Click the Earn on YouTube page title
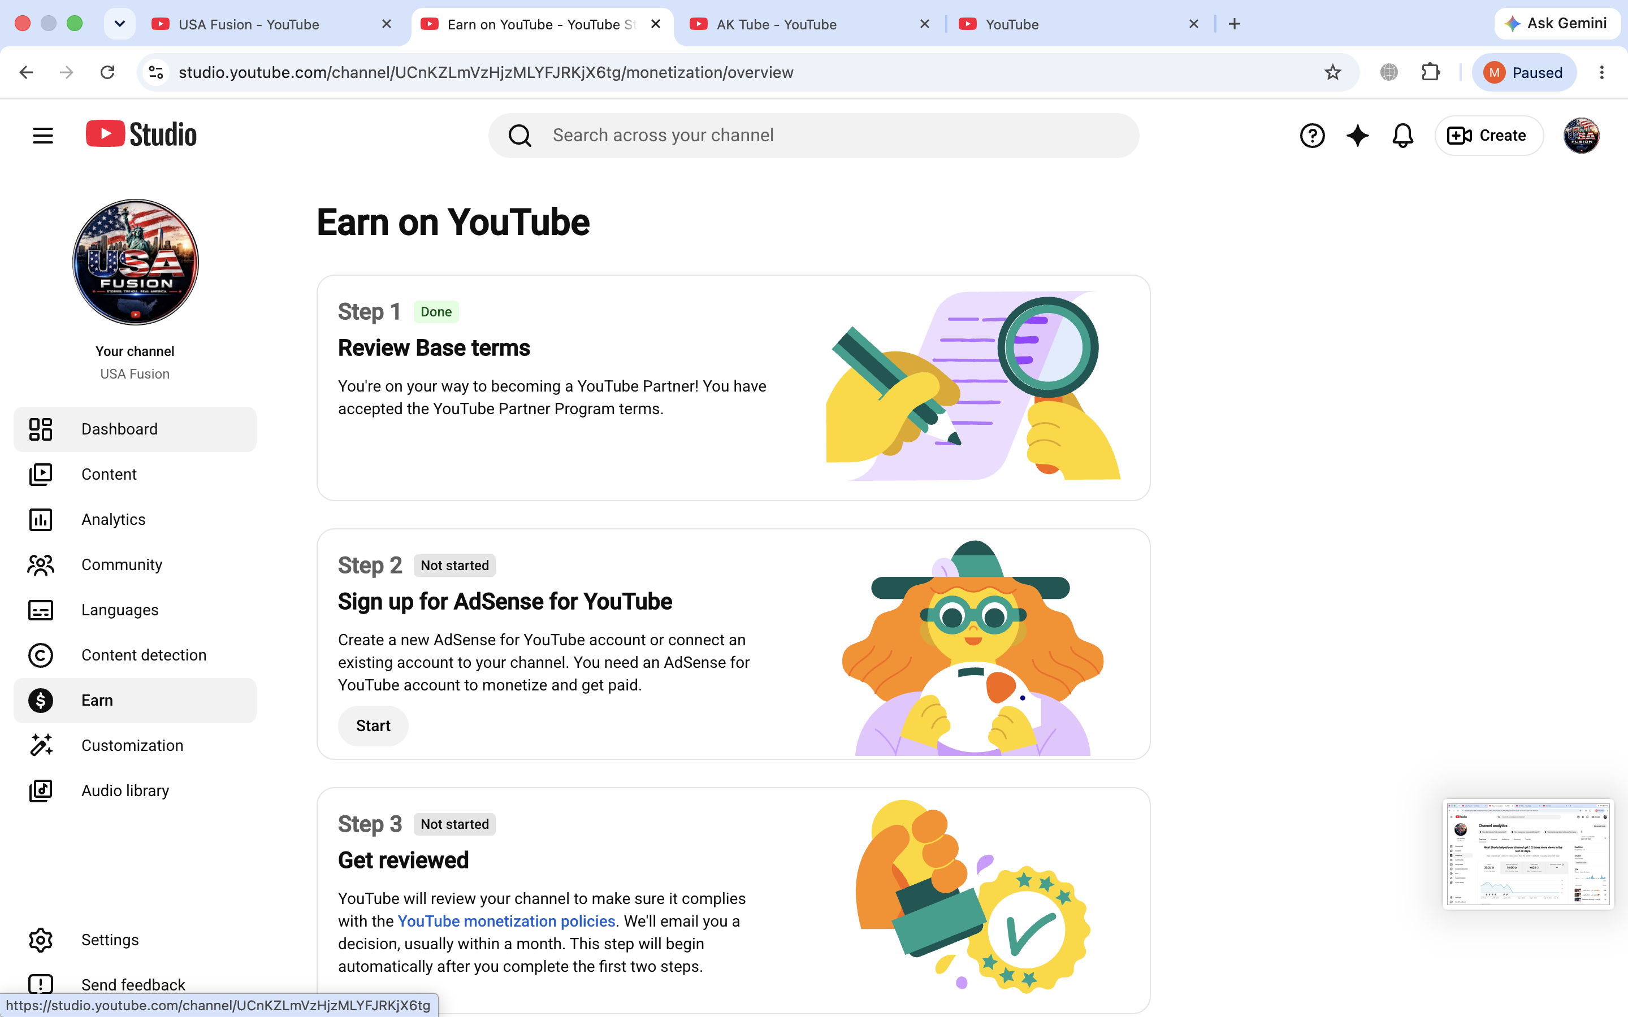1628x1017 pixels. coord(453,223)
